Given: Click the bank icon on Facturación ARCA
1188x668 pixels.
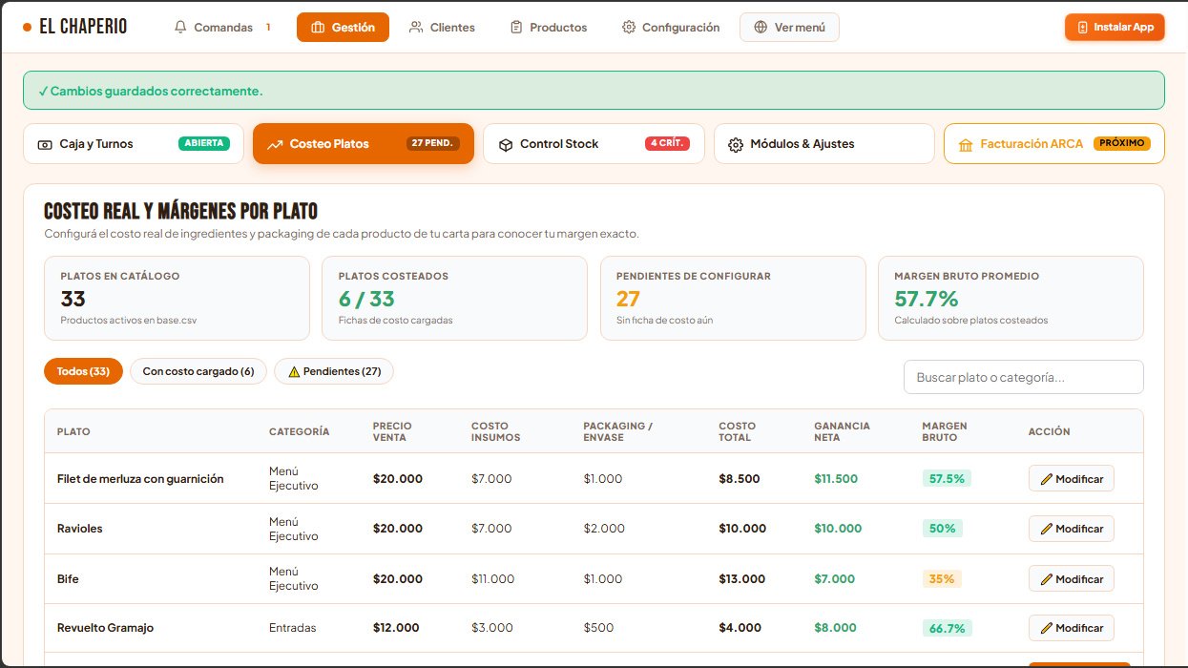Looking at the screenshot, I should coord(966,144).
